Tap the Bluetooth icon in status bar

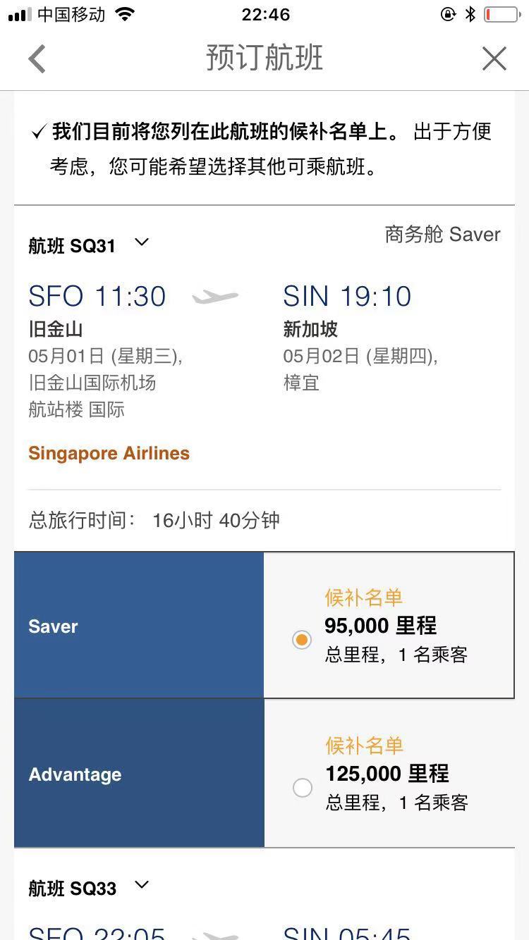470,14
